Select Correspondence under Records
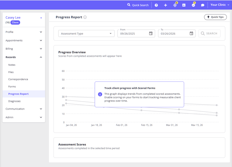 click(x=18, y=79)
